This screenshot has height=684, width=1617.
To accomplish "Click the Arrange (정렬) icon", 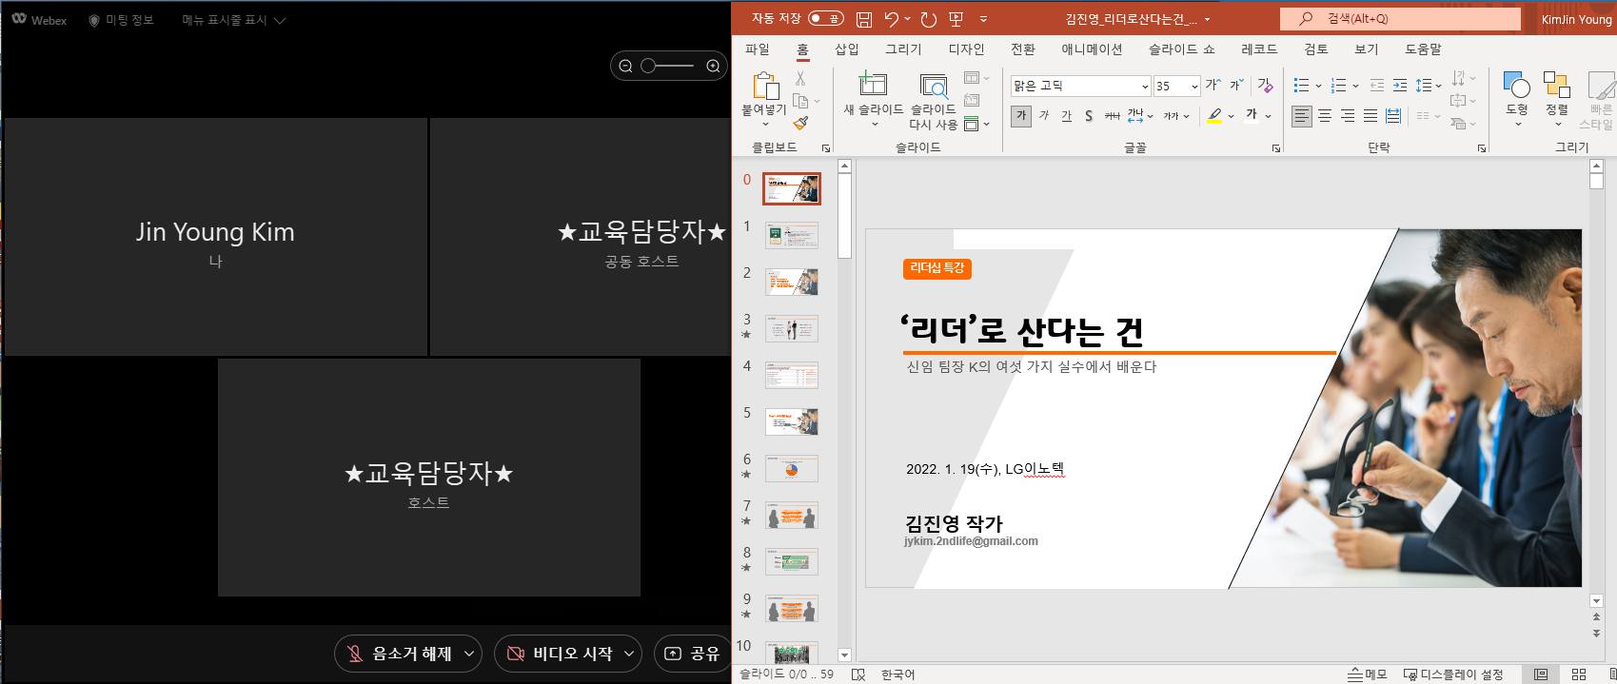I will [1556, 86].
